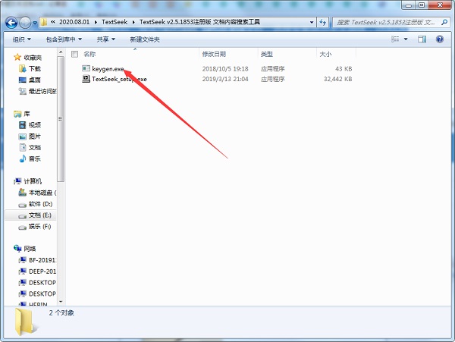Click sidebar scrollbar up arrow
The height and width of the screenshot is (342, 455).
click(x=61, y=52)
